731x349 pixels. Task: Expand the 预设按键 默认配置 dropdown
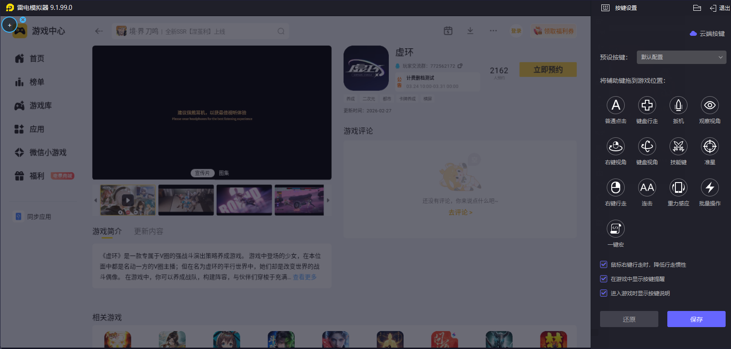click(681, 57)
